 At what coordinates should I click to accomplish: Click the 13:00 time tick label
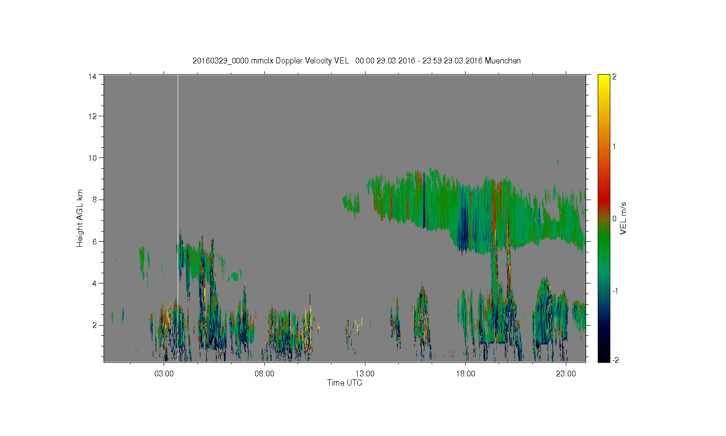pyautogui.click(x=365, y=374)
